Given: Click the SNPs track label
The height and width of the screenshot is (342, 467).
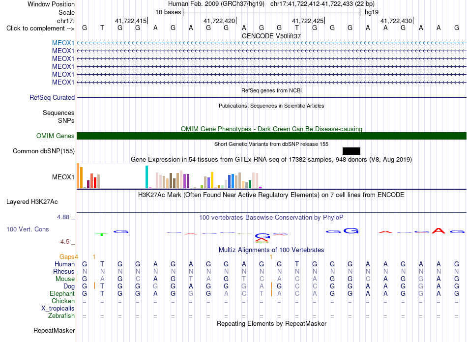Looking at the screenshot, I should coord(66,120).
